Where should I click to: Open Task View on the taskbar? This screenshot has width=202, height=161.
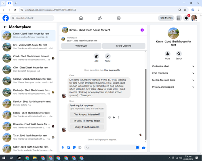pyautogui.click(x=11, y=158)
